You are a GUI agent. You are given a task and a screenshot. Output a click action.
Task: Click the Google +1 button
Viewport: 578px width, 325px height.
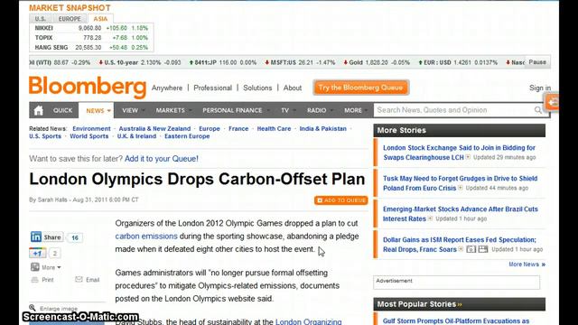point(38,253)
